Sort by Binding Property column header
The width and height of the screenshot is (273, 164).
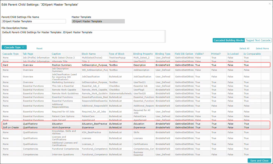click(x=143, y=54)
